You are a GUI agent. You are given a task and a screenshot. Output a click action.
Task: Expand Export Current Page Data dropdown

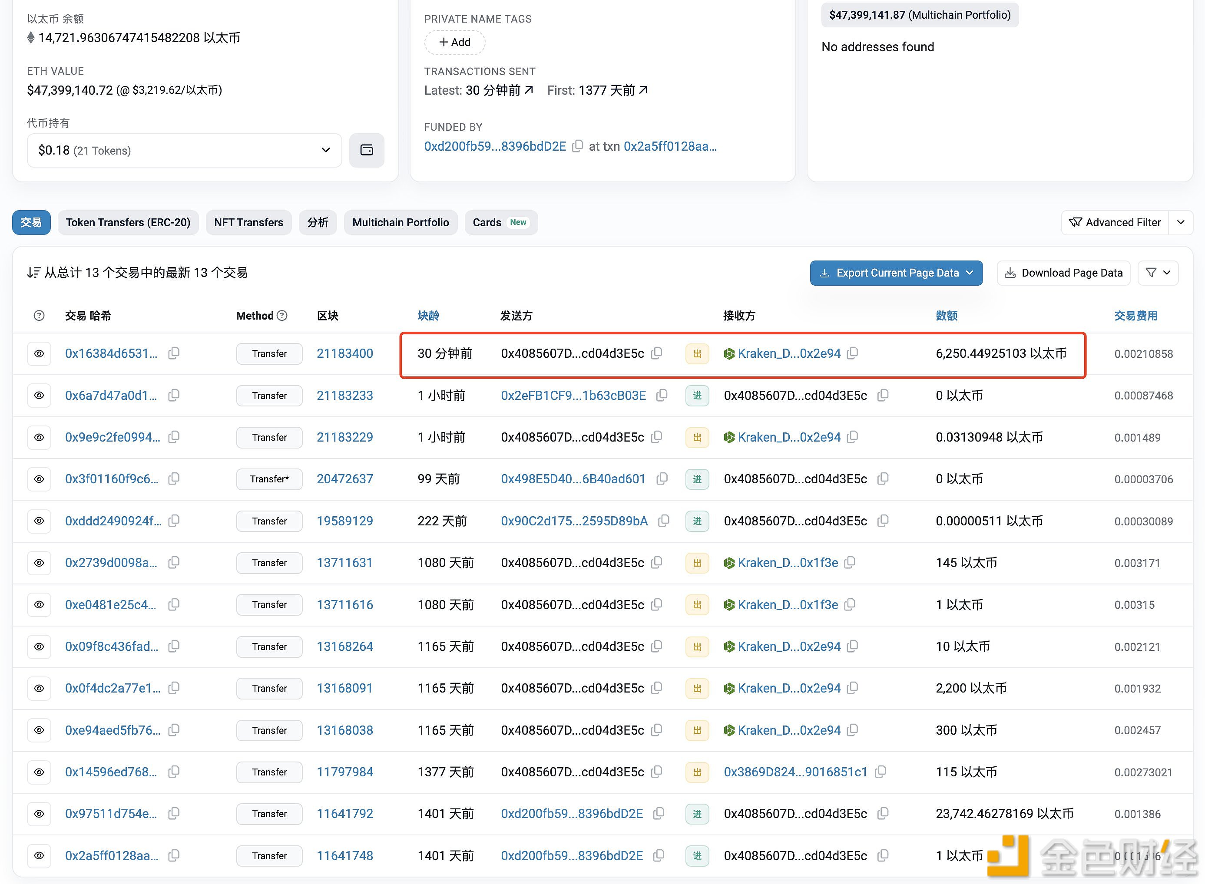(896, 273)
